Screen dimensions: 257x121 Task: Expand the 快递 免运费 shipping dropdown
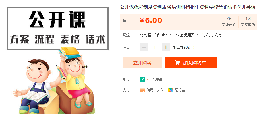coord(187,35)
